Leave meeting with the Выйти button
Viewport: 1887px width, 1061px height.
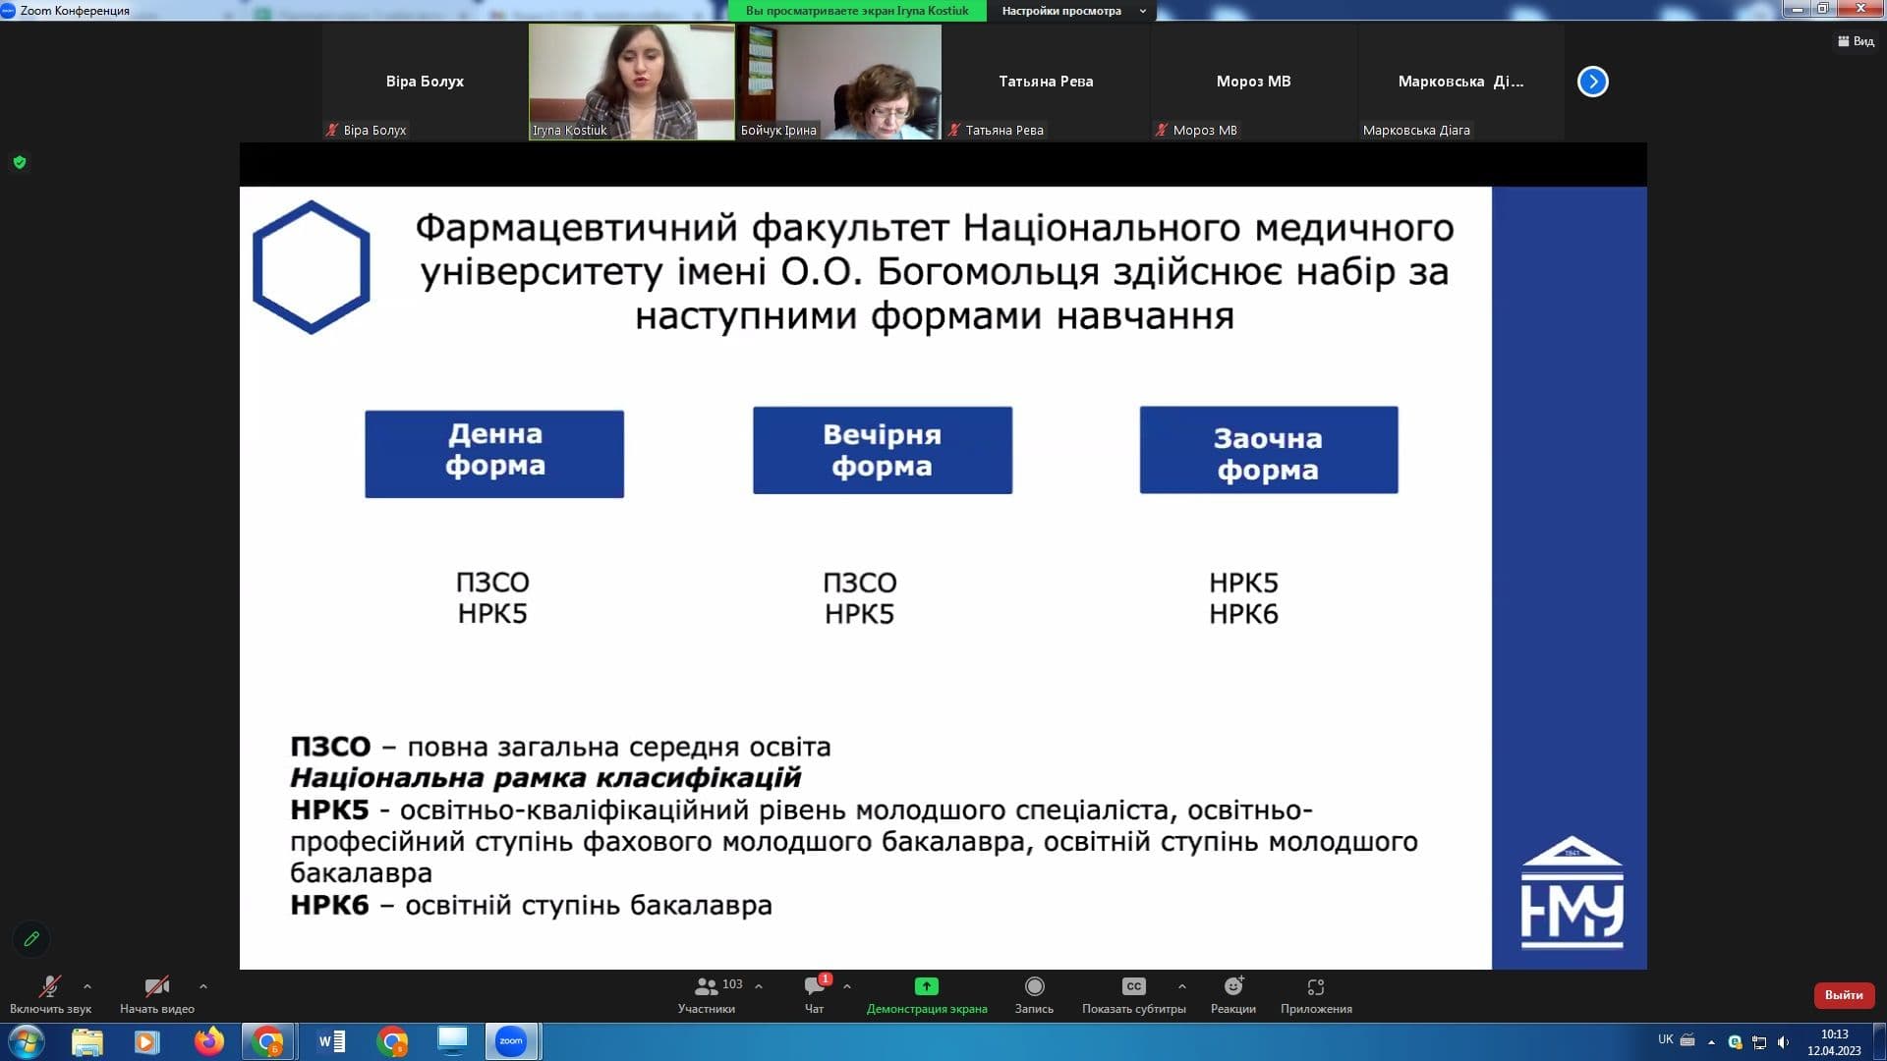(x=1844, y=995)
